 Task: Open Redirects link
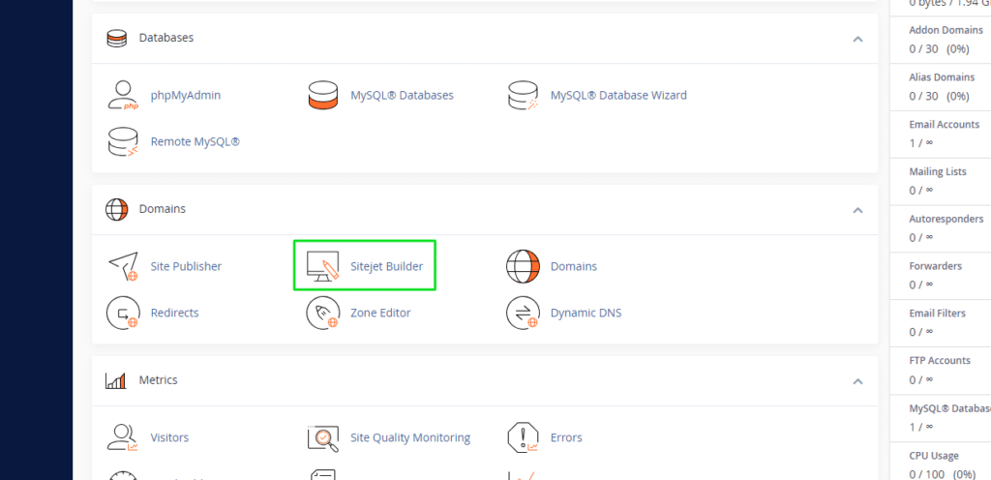tap(174, 313)
